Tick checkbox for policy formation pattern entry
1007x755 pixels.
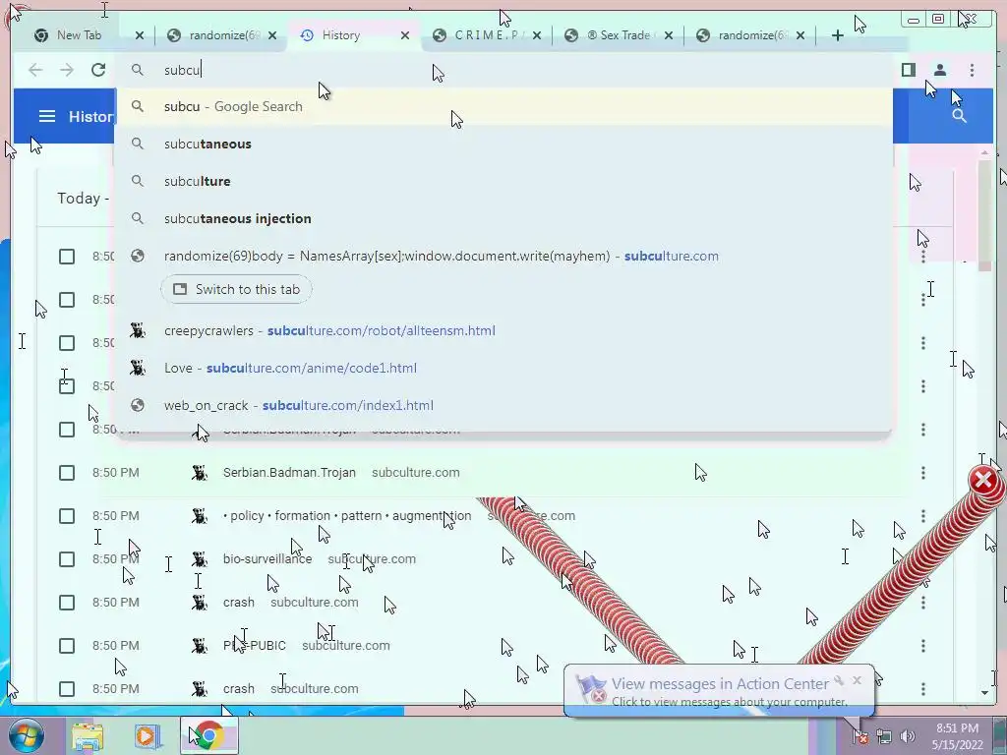pyautogui.click(x=67, y=516)
